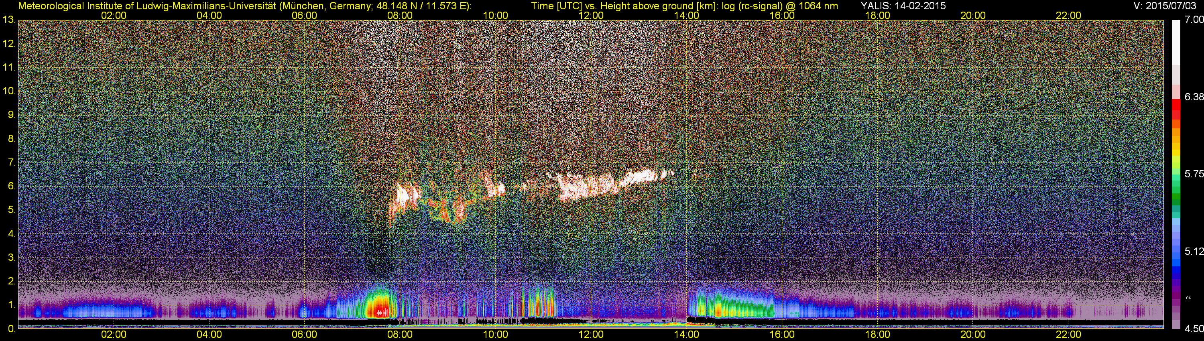Click the 02:00 label on the top time axis

tap(114, 15)
